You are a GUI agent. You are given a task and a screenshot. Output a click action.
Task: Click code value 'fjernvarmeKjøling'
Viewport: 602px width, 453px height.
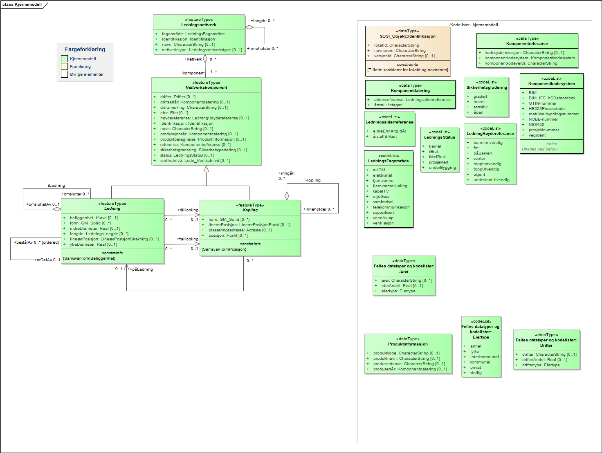click(x=390, y=186)
